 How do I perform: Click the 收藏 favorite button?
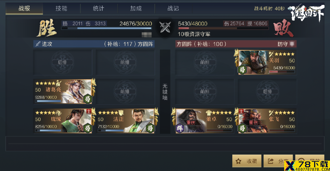point(247,161)
